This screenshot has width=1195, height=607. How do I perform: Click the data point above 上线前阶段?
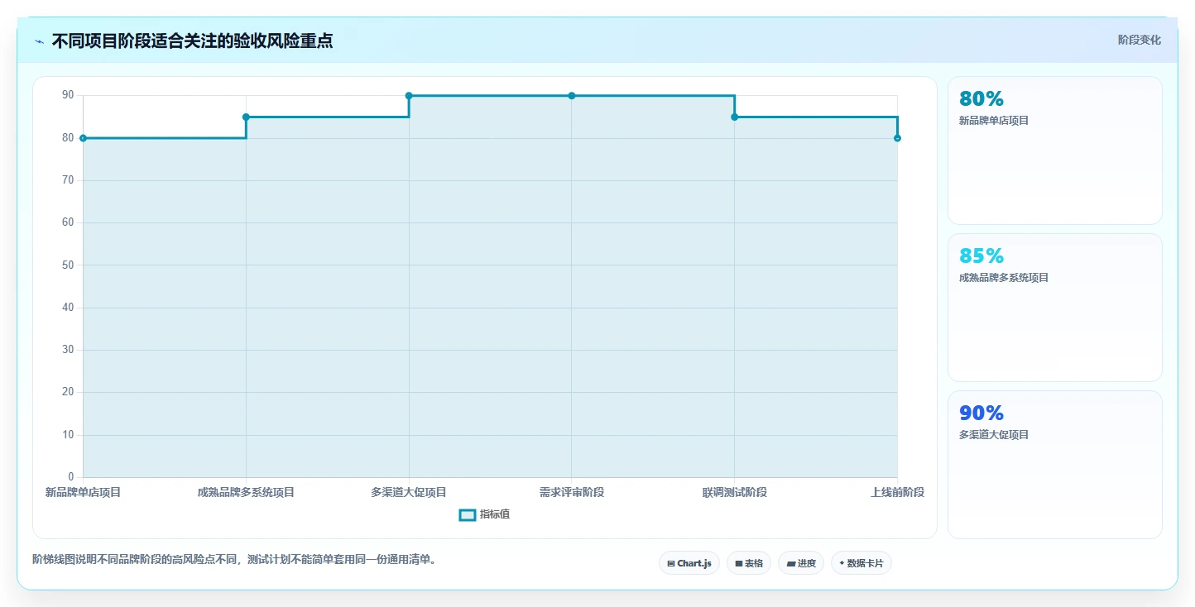(897, 138)
